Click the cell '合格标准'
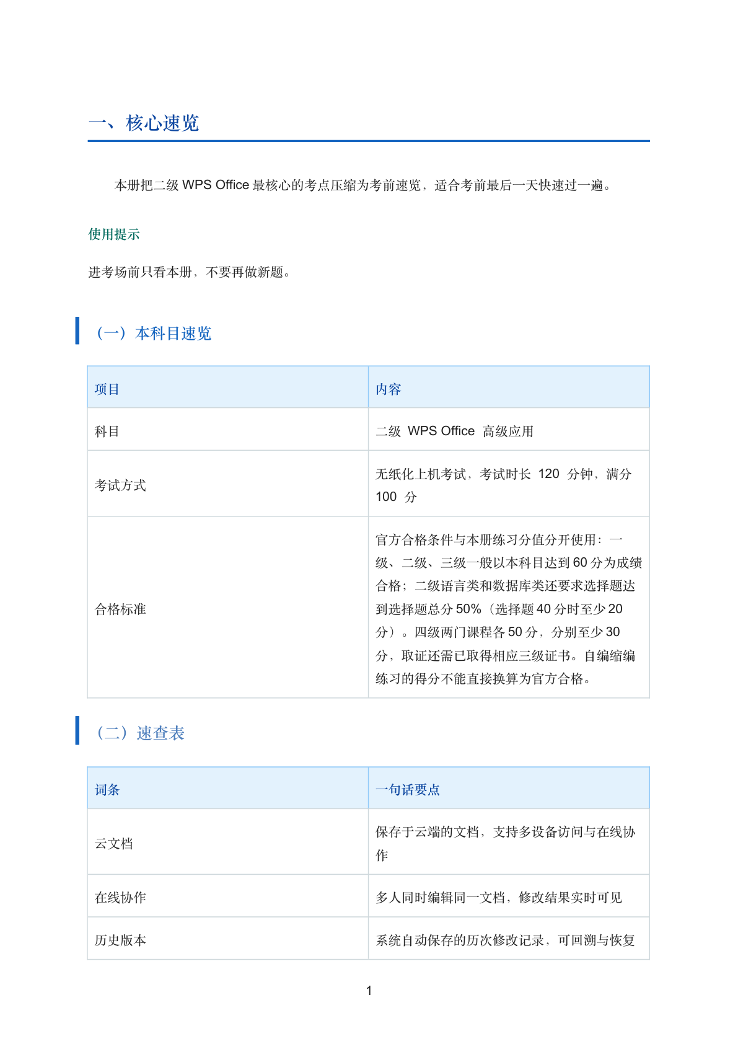738x1044 pixels. 228,608
